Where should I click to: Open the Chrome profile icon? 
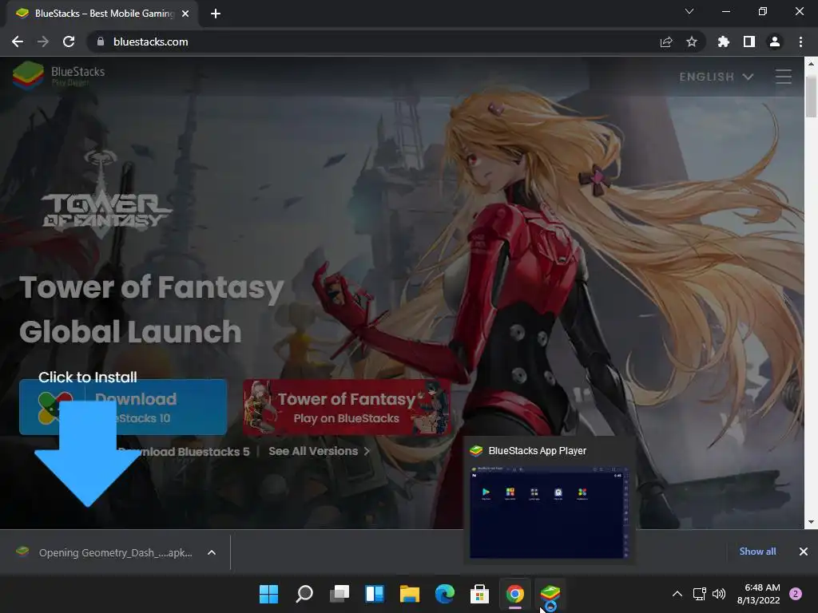[775, 42]
